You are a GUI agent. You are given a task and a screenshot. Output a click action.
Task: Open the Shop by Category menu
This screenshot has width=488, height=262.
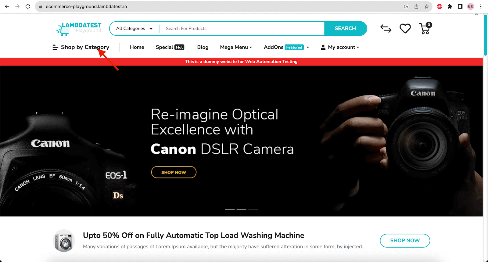pos(81,47)
